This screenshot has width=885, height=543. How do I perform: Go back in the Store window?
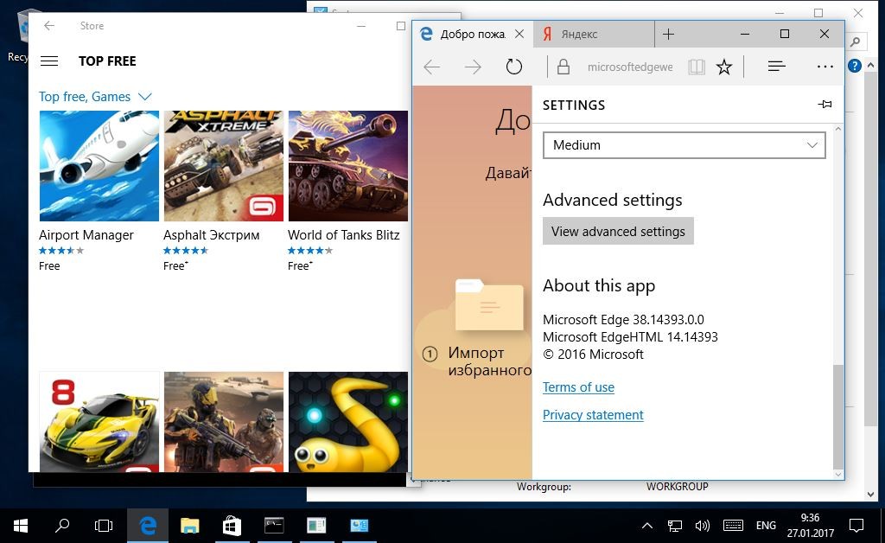click(x=49, y=25)
